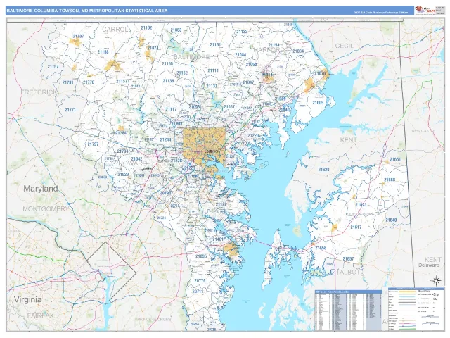Select ZIP code 21117 label

click(x=171, y=110)
